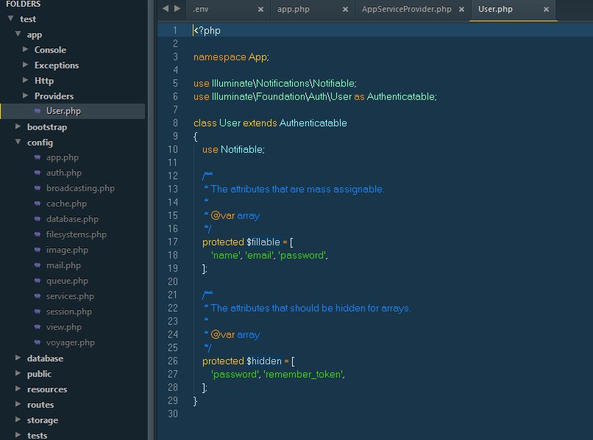
Task: Open session.php in the sidebar
Action: (69, 311)
